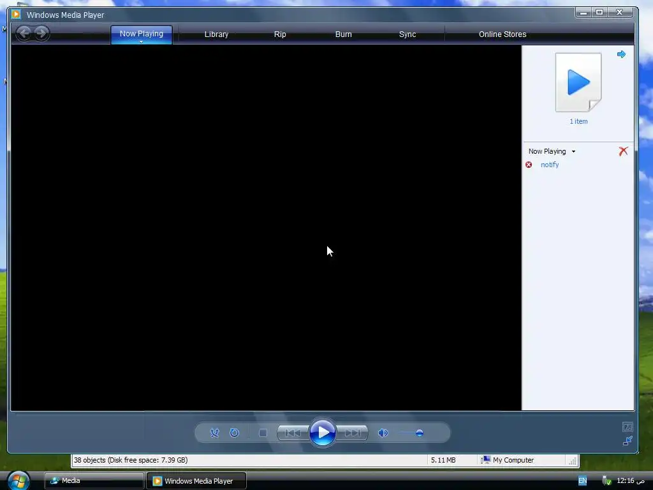The height and width of the screenshot is (490, 653).
Task: Switch to the Now Playing tab
Action: pos(142,34)
